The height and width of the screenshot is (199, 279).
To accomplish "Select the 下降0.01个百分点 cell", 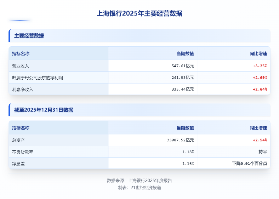I will click(250, 164).
